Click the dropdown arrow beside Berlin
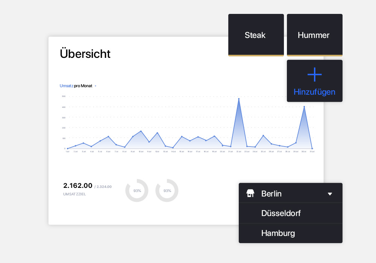 330,194
